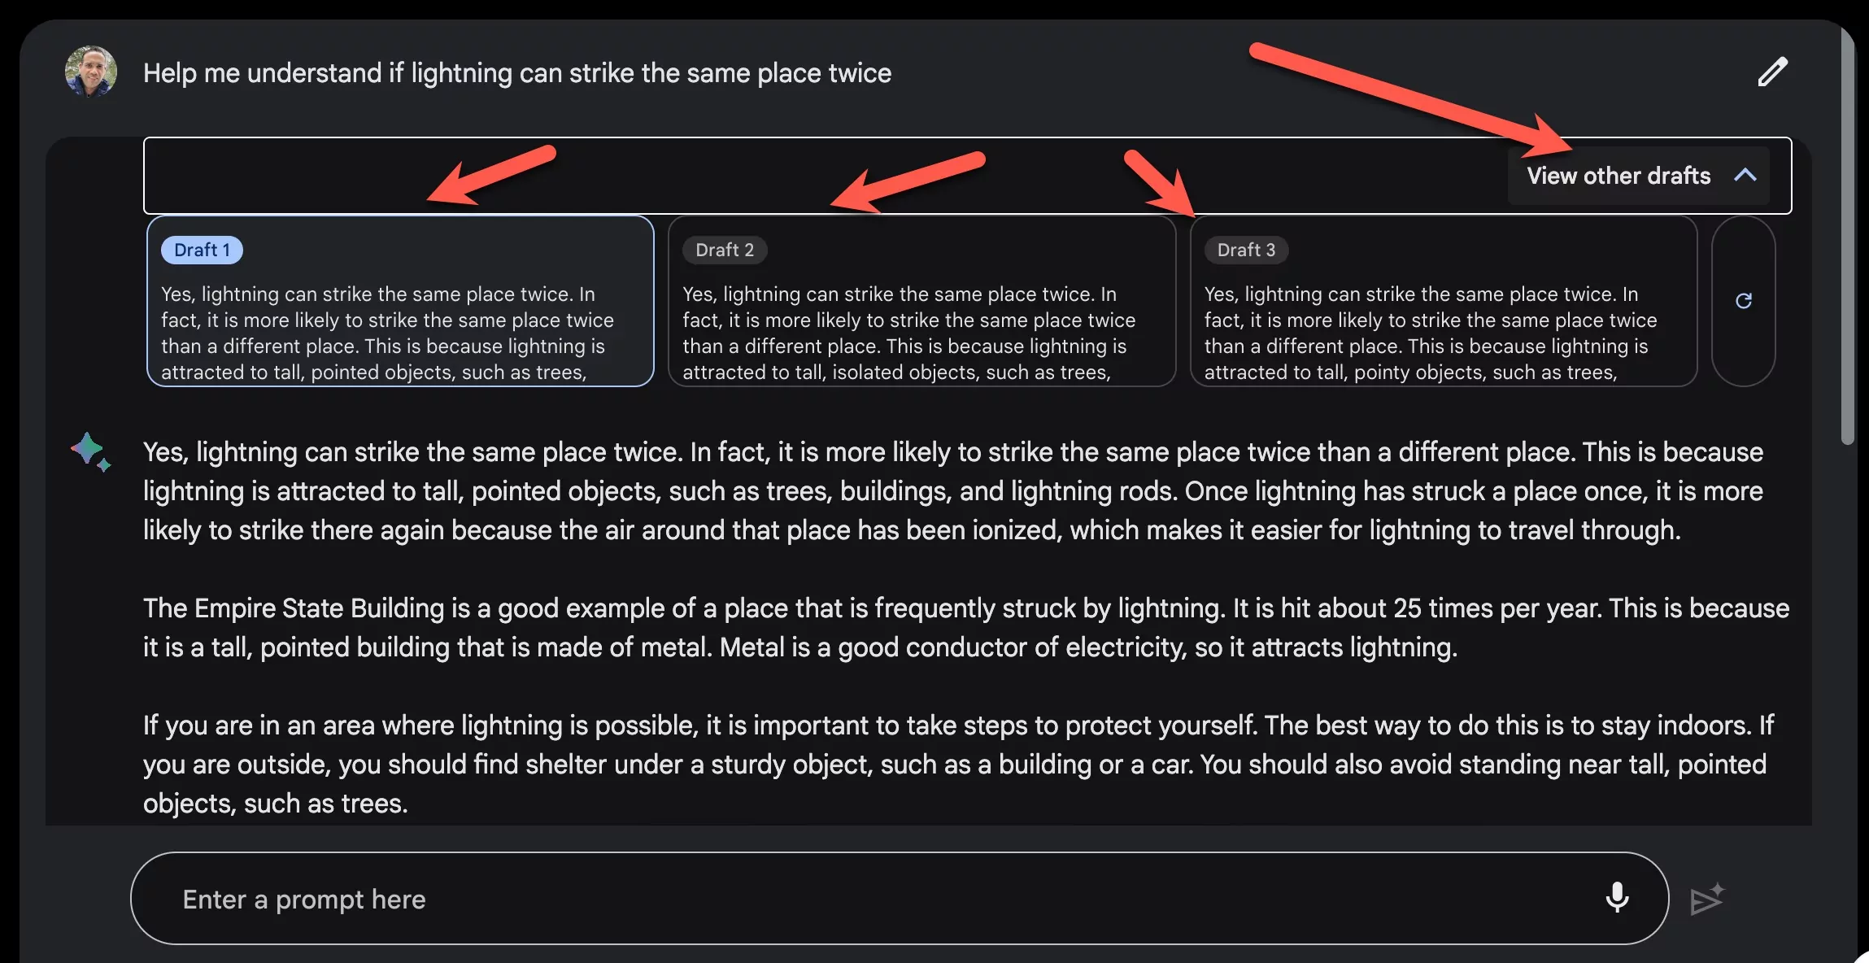Switch to the Draft 3 label

coord(1246,250)
